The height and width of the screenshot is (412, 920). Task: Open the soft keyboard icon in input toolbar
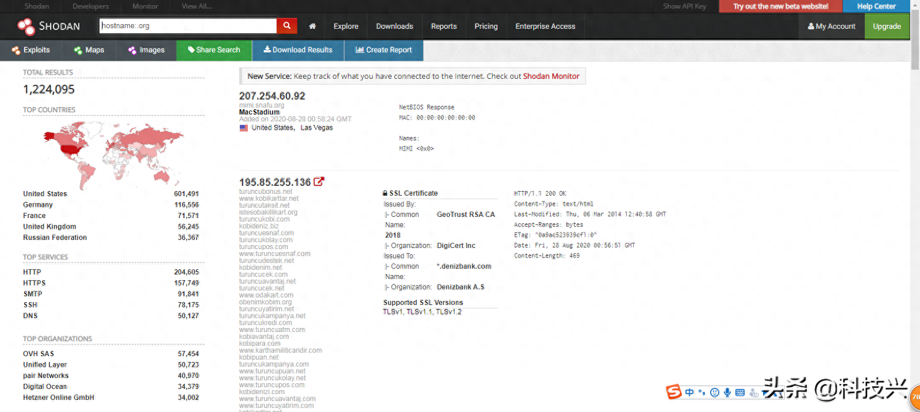point(740,392)
